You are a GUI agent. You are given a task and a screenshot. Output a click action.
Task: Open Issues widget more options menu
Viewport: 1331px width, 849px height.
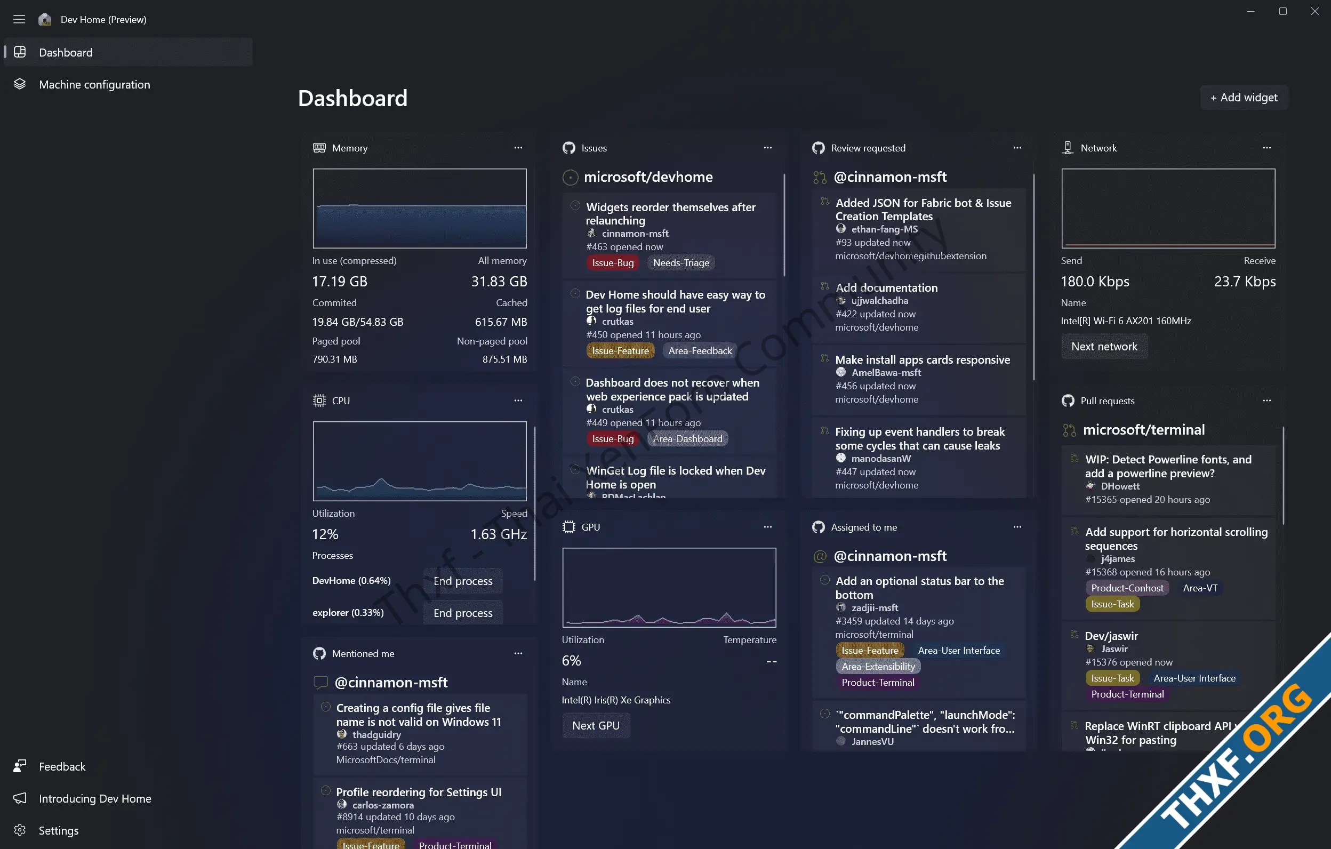click(768, 148)
